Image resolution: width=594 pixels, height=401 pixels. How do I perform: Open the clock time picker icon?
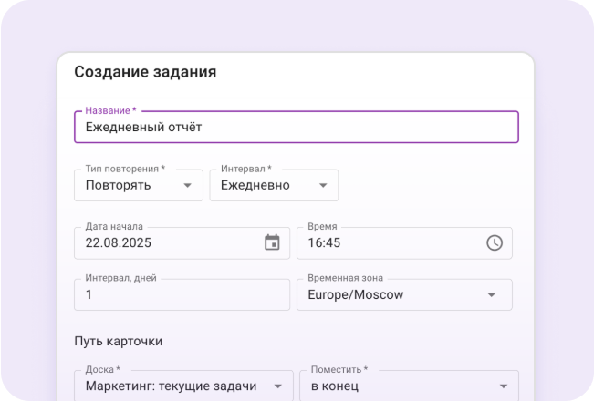[x=494, y=242]
